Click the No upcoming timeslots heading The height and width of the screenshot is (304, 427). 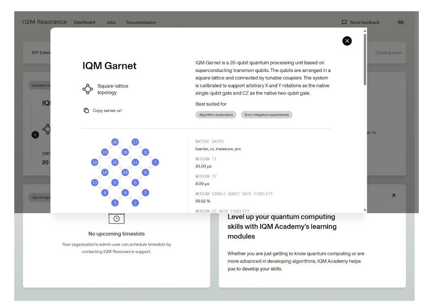point(117,234)
